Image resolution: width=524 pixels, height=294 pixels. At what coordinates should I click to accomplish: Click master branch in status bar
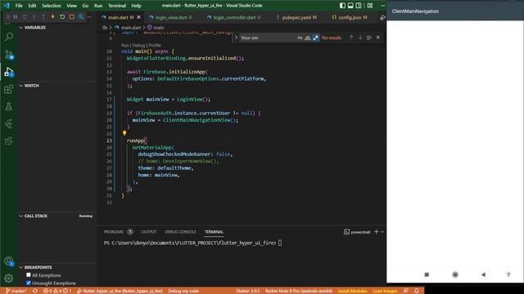[16, 291]
